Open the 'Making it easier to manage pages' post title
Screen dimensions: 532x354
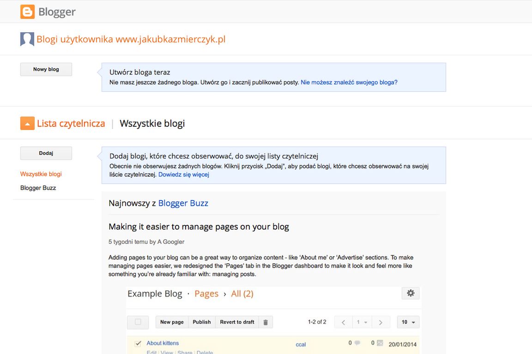coord(199,227)
